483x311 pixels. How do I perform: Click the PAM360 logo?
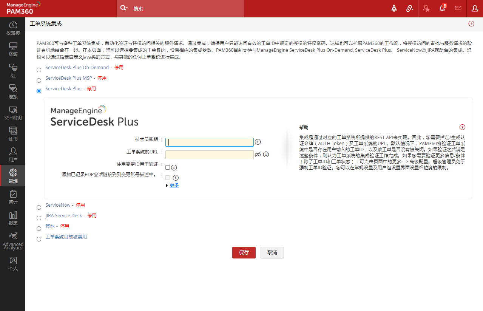(x=23, y=8)
